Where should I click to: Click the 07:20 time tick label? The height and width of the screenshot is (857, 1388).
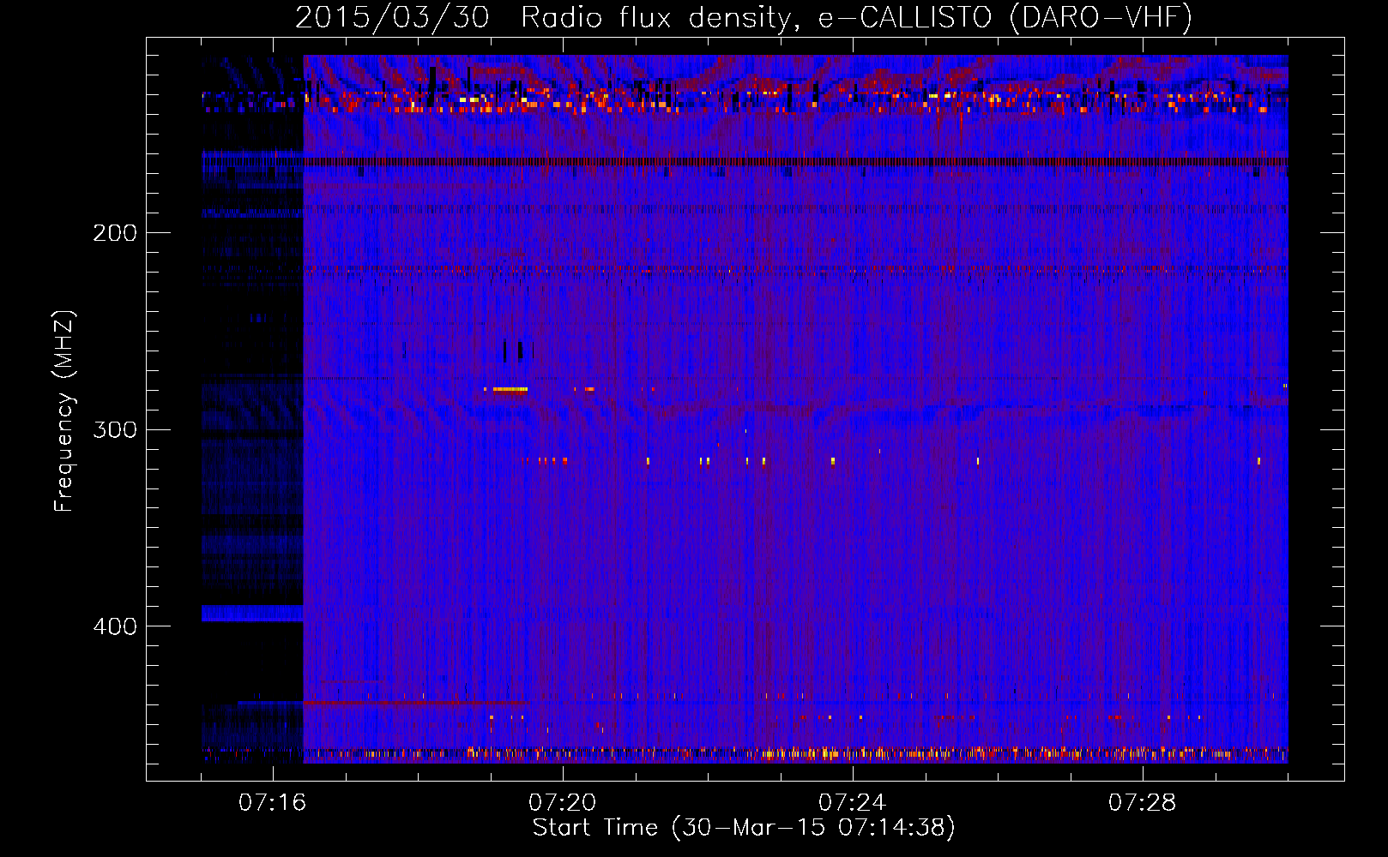[562, 803]
